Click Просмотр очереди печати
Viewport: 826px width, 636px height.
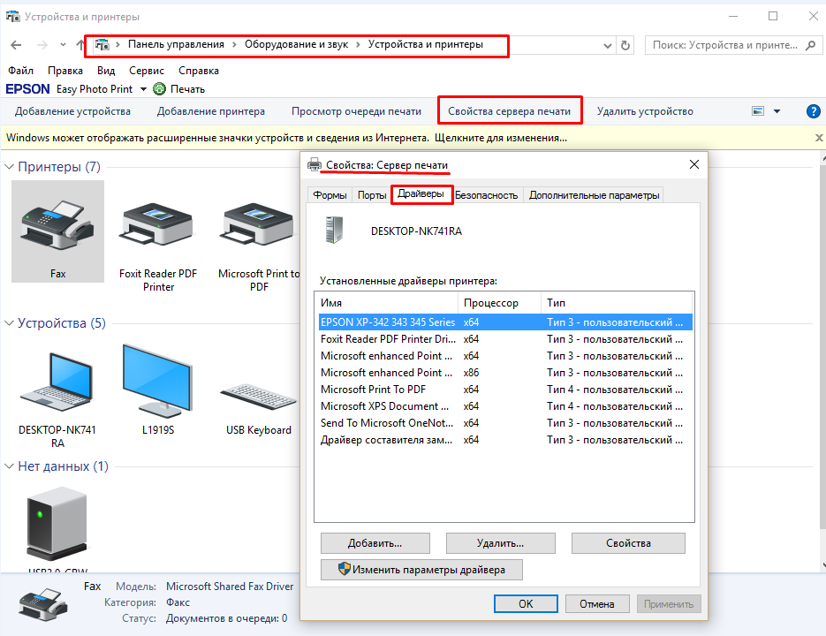click(356, 111)
